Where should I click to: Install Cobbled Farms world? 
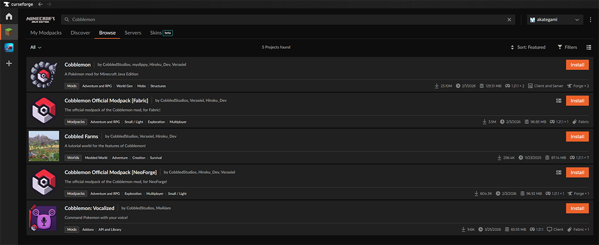pyautogui.click(x=578, y=136)
